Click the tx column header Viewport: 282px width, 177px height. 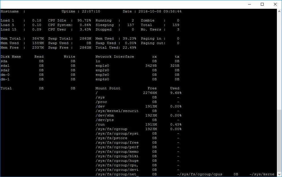coord(177,57)
